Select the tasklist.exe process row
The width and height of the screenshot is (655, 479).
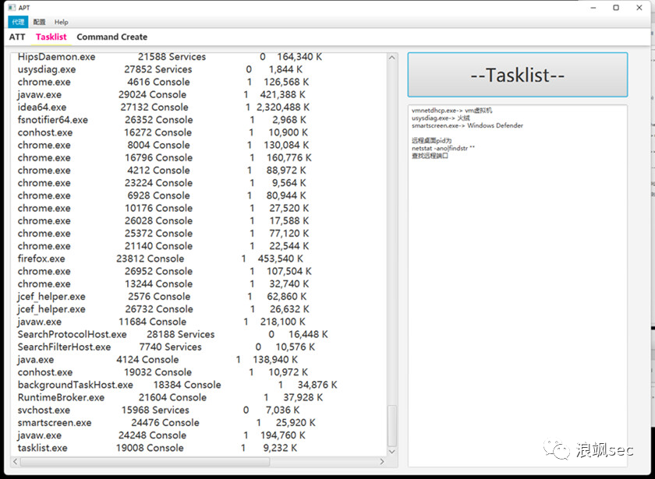coord(158,448)
